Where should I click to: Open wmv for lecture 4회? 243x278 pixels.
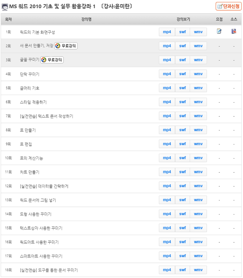tap(198, 74)
